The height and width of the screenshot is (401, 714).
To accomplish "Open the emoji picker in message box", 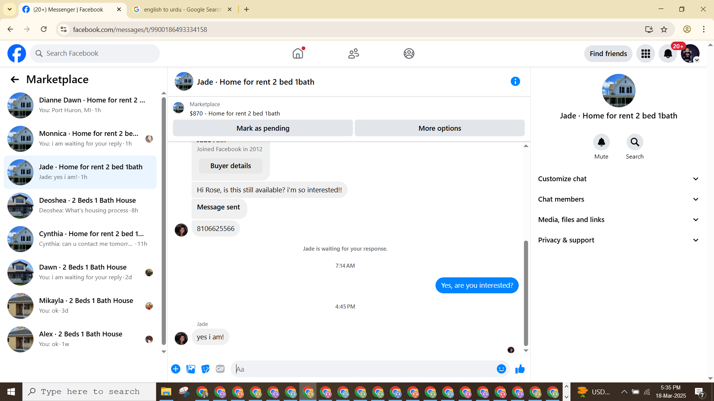I will (x=501, y=369).
